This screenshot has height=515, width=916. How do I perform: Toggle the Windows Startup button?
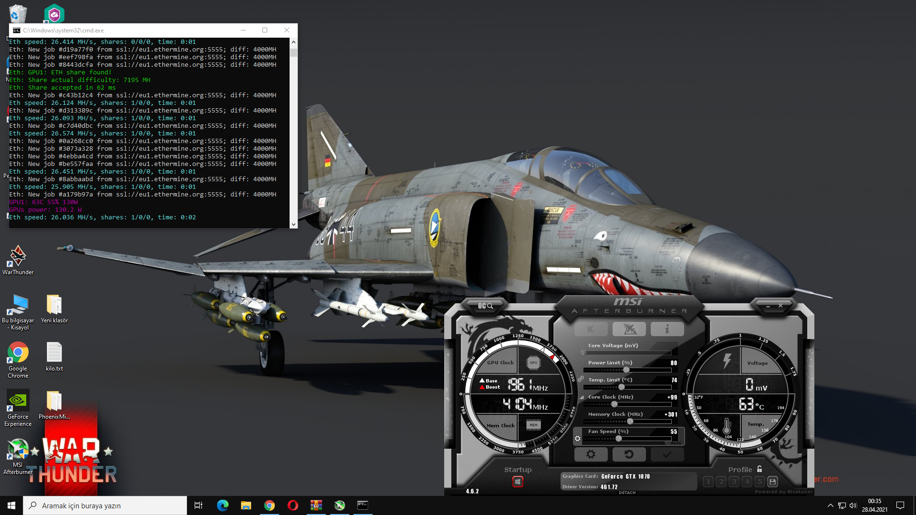pyautogui.click(x=518, y=482)
